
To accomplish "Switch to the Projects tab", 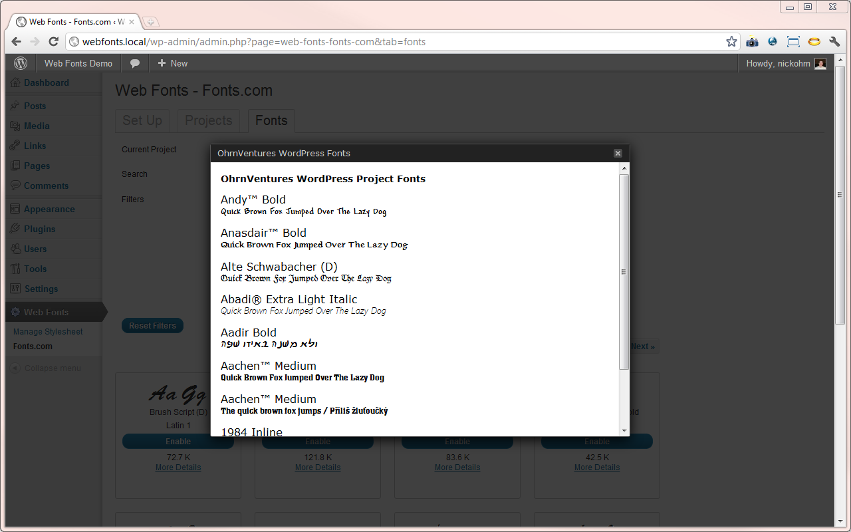I will pyautogui.click(x=209, y=120).
